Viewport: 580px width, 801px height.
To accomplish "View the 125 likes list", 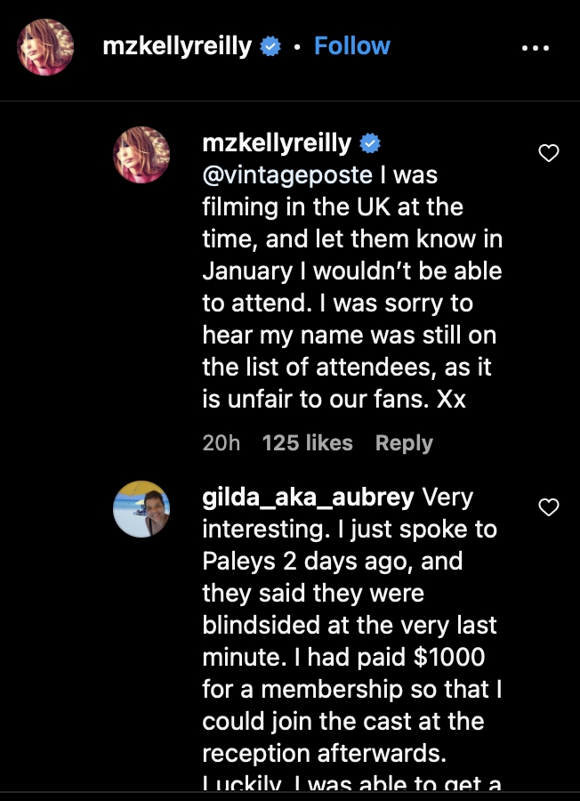I will [x=307, y=443].
